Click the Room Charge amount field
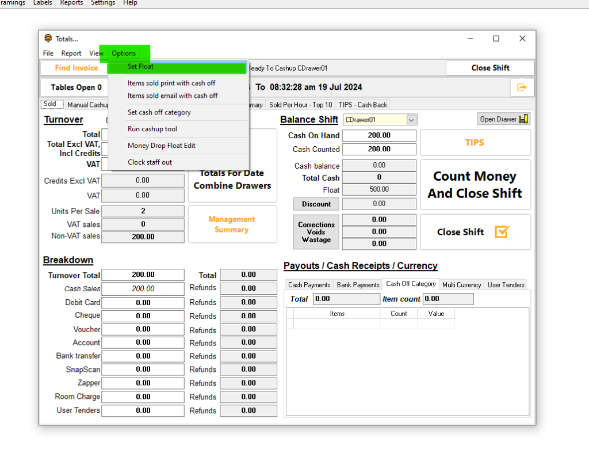 point(143,397)
